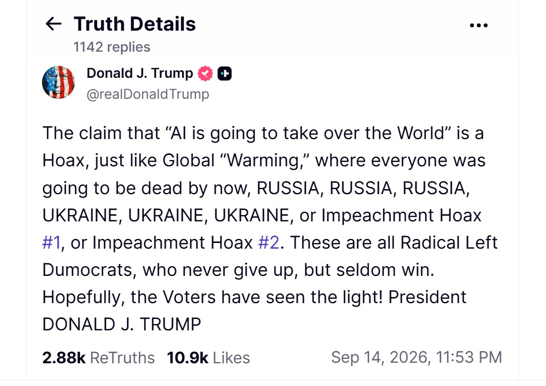Open the three-dot more options menu
The width and height of the screenshot is (546, 386).
tap(478, 25)
